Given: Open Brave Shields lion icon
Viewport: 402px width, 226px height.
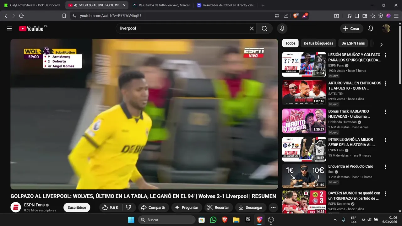Looking at the screenshot, I should coord(296,16).
